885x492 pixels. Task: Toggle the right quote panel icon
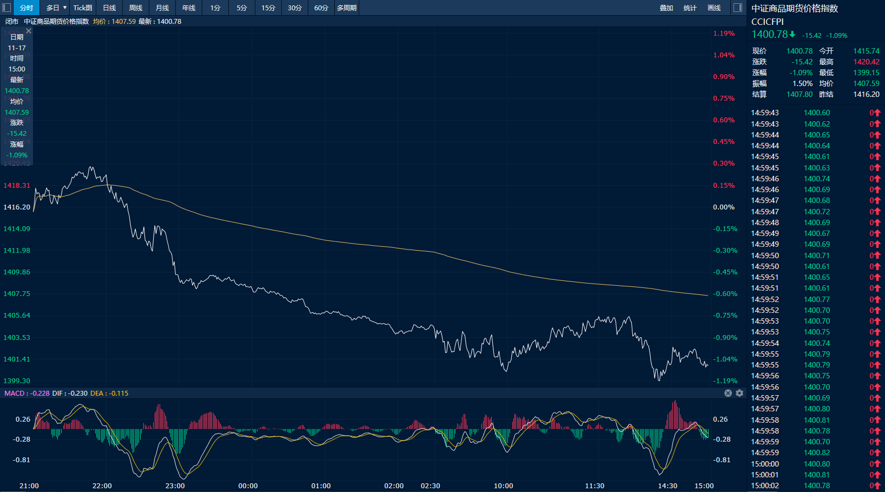(x=737, y=8)
